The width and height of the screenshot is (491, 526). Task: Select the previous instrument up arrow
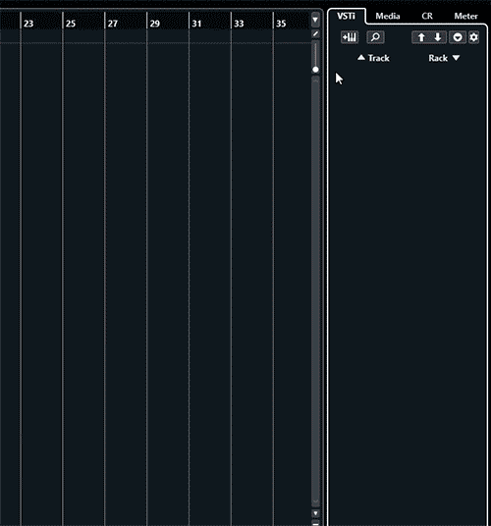pyautogui.click(x=421, y=37)
